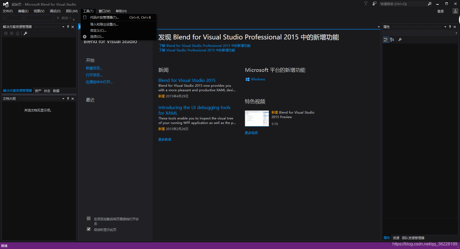The image size is (460, 249).
Task: Choose 选项(O)... menu entry
Action: (119, 37)
